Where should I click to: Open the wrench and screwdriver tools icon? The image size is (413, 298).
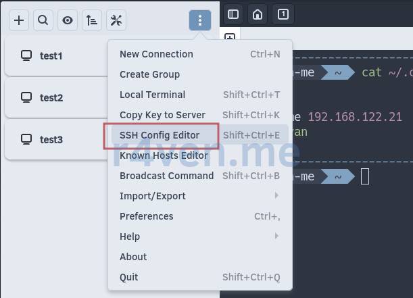click(116, 20)
